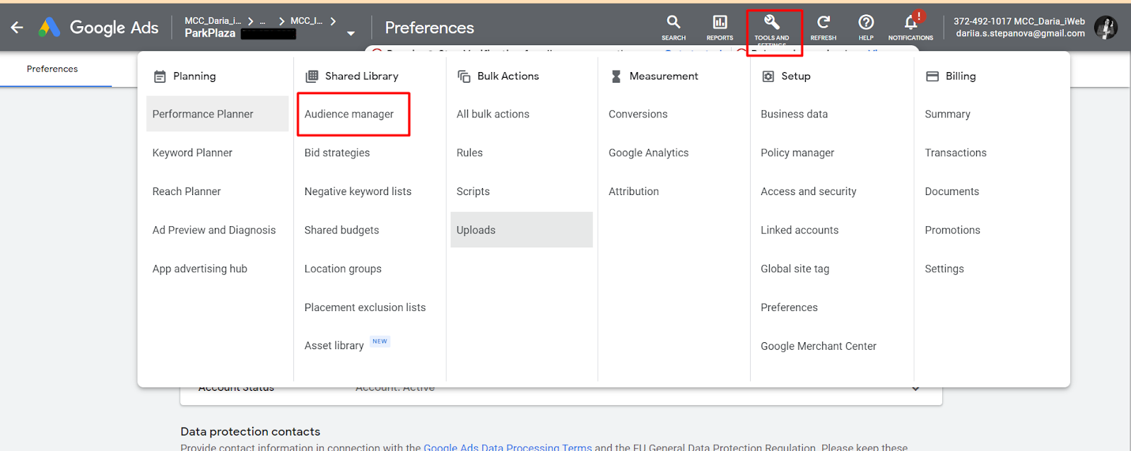Click the back arrow icon

point(17,28)
